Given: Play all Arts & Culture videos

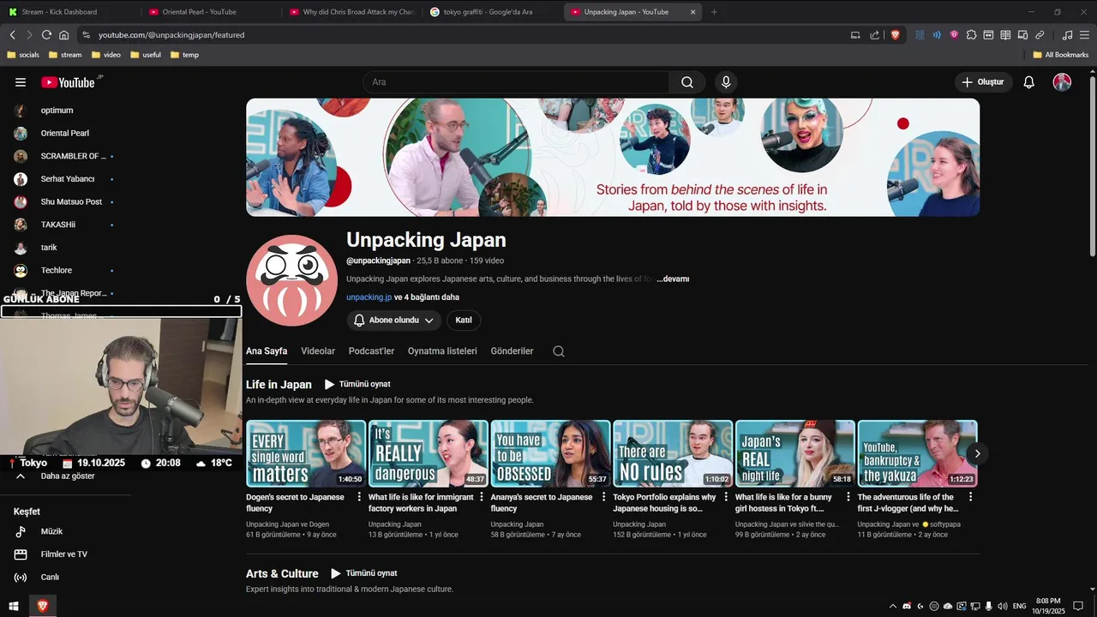Looking at the screenshot, I should (364, 573).
